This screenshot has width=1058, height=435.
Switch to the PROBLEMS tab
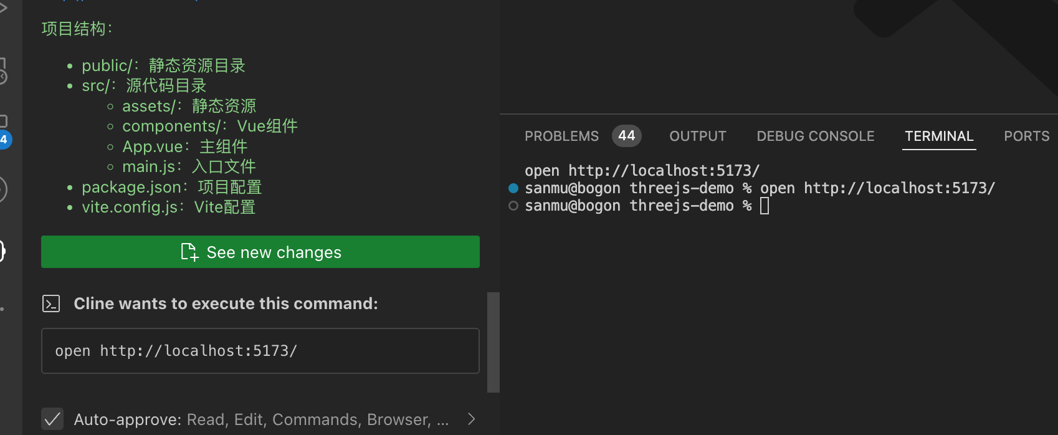[x=561, y=136]
